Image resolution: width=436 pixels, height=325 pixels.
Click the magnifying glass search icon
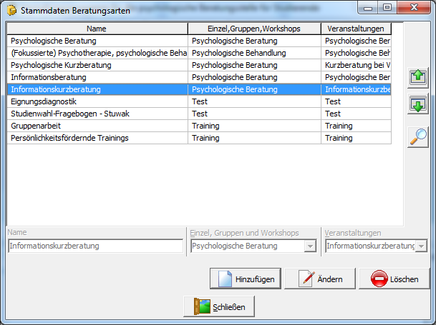click(x=417, y=136)
